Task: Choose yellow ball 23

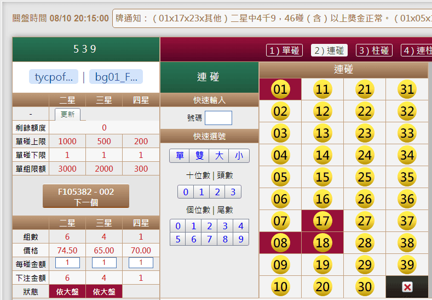Action: pos(365,133)
